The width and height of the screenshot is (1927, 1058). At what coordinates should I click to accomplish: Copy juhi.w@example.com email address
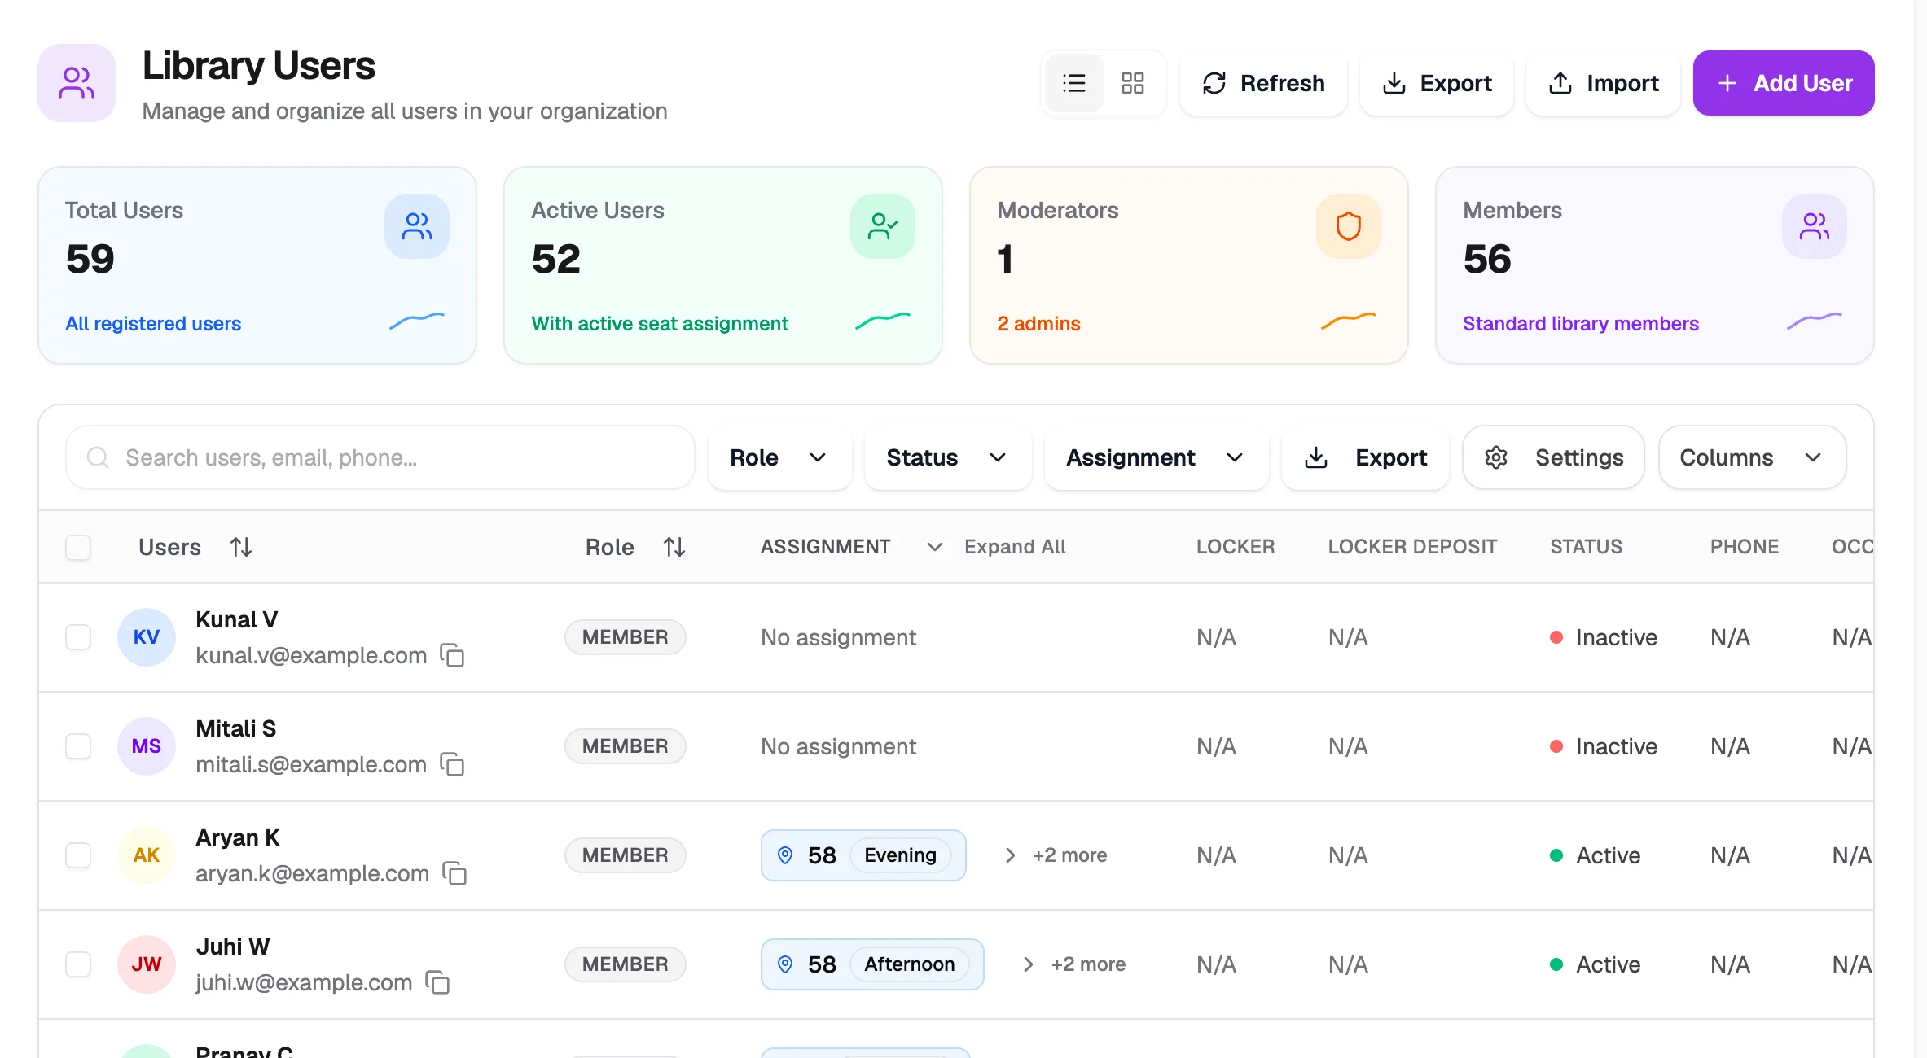tap(438, 982)
